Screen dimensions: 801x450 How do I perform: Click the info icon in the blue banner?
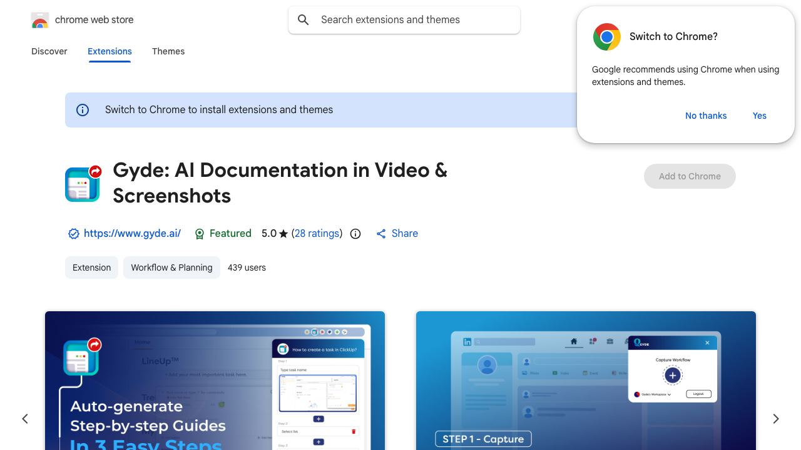click(x=83, y=110)
